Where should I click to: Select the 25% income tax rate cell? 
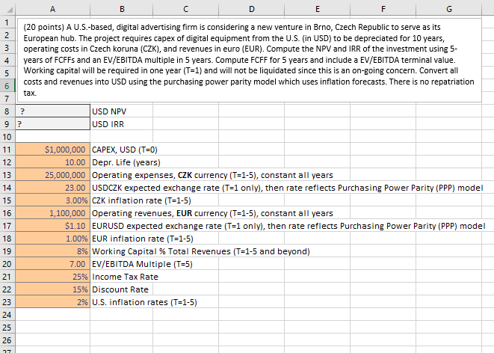coord(52,277)
